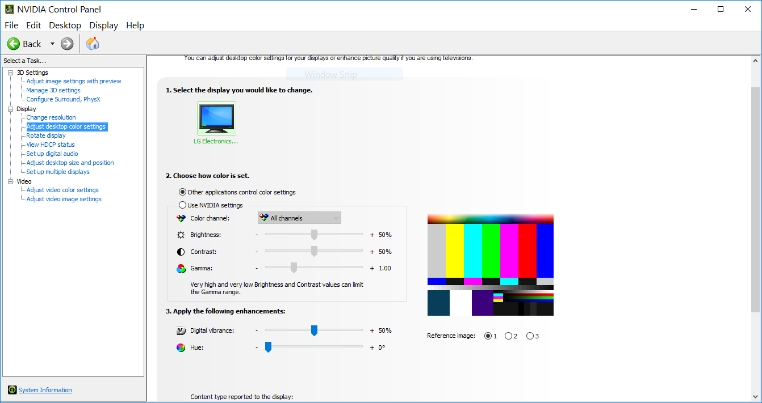Open the Back history dropdown arrow

click(53, 44)
